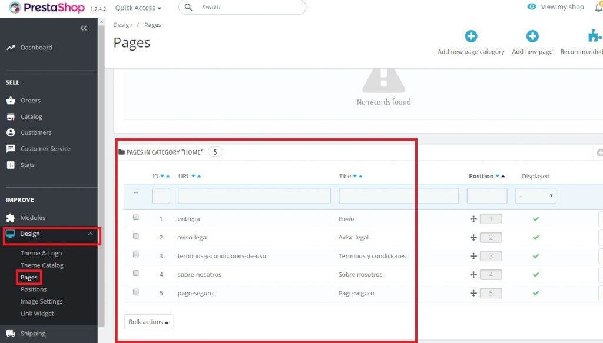
Task: Click the URL filter input field
Action: click(254, 196)
